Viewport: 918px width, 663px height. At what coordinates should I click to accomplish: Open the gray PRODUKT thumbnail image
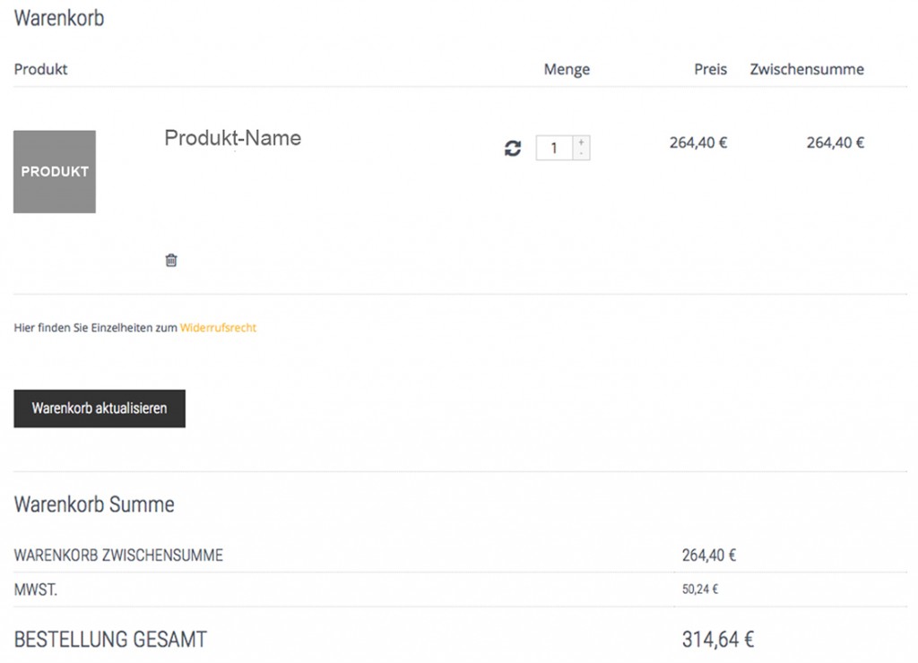(55, 172)
